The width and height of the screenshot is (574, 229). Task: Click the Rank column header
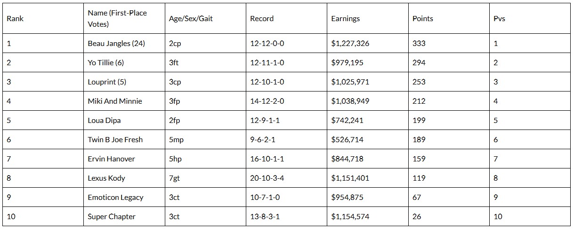pyautogui.click(x=15, y=19)
